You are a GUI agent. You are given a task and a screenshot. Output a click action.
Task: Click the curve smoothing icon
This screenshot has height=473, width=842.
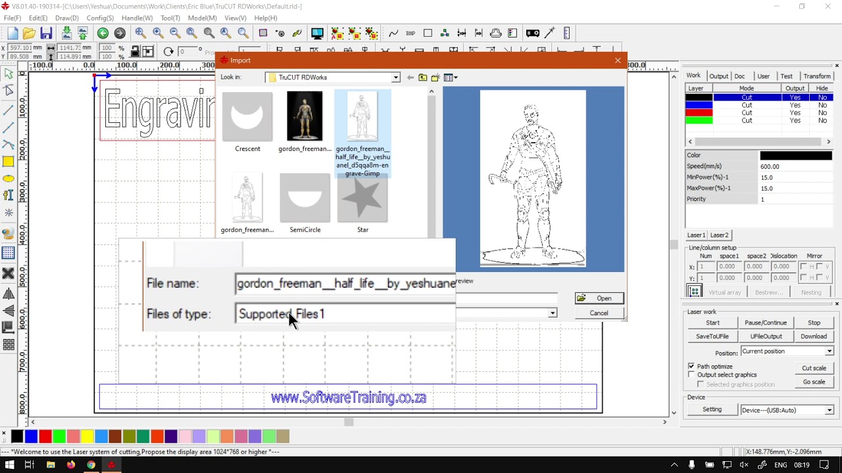point(393,34)
